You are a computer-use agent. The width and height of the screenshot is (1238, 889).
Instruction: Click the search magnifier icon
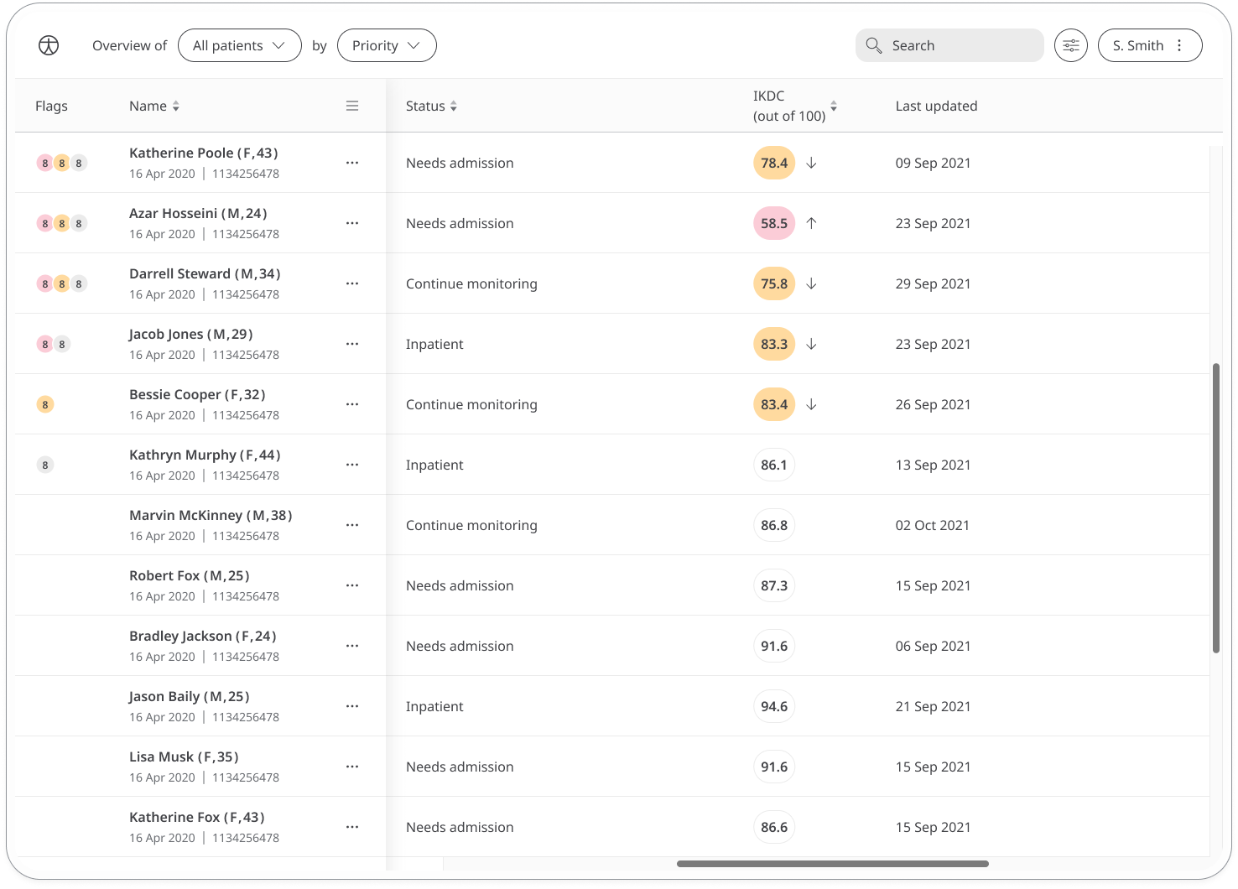(874, 45)
